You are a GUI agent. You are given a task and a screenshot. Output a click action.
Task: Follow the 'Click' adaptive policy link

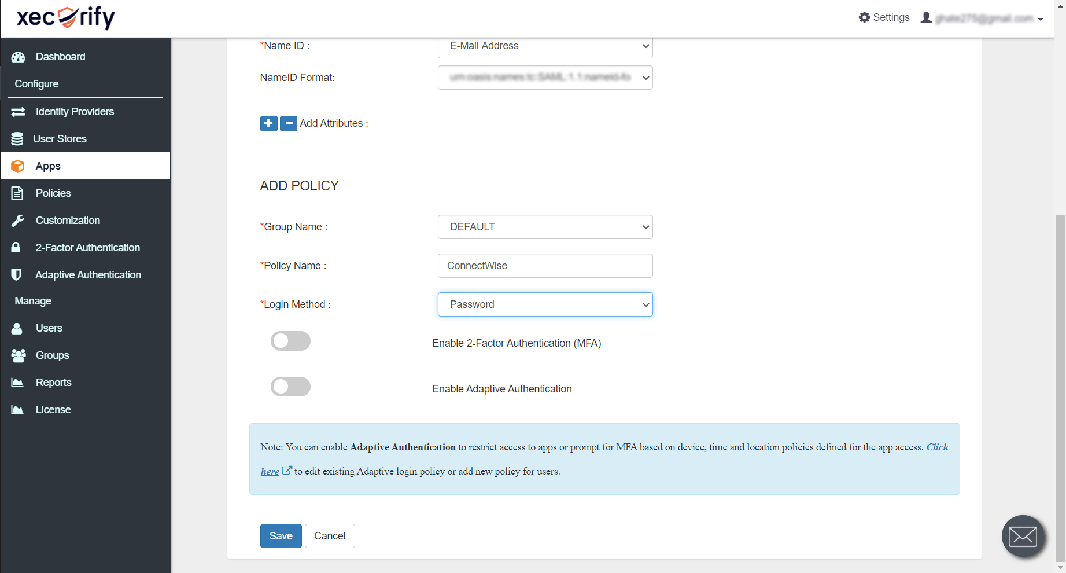937,447
